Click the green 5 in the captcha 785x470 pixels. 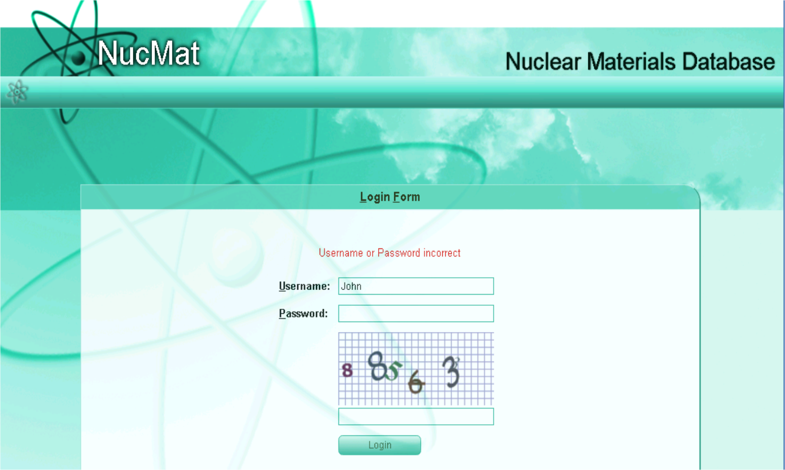click(394, 371)
